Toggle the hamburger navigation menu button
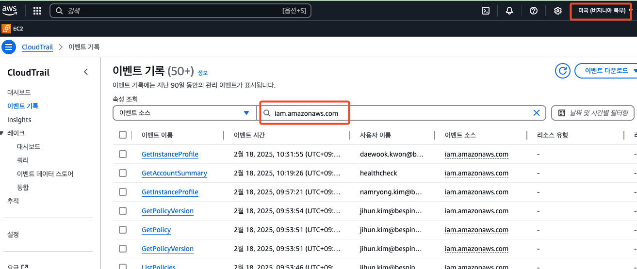Viewport: 637px width, 269px height. pyautogui.click(x=9, y=47)
